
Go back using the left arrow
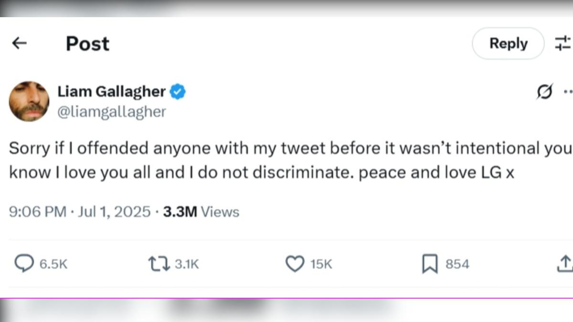(x=19, y=43)
